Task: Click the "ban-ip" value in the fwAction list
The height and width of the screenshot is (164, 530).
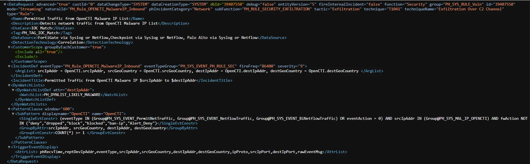Action: click(x=117, y=123)
